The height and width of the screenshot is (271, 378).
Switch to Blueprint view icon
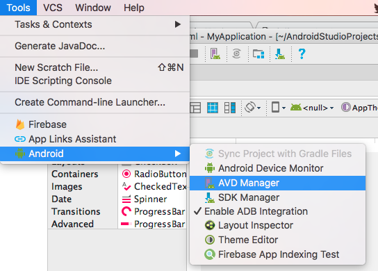coord(213,108)
